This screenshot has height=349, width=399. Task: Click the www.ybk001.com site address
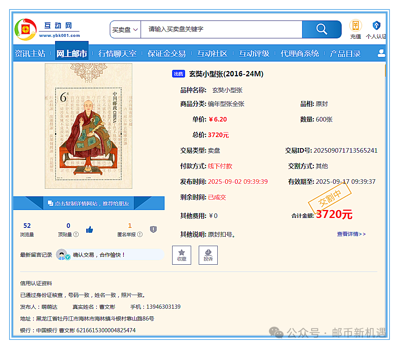point(60,36)
